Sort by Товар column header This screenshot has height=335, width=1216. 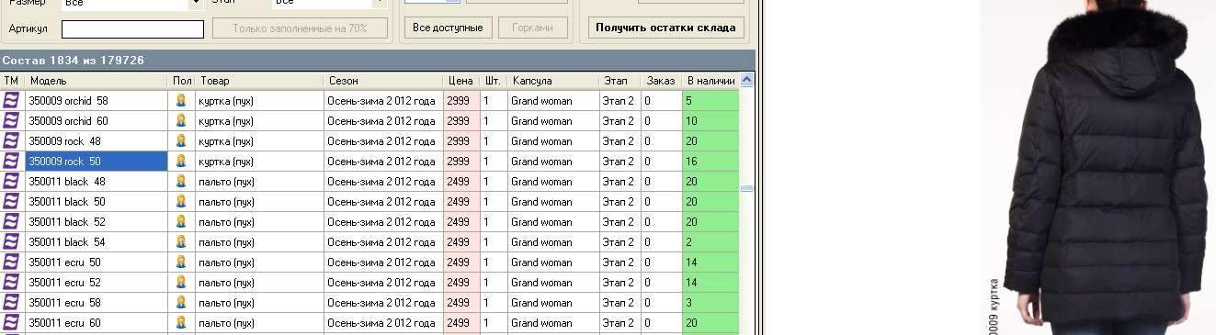pyautogui.click(x=260, y=81)
